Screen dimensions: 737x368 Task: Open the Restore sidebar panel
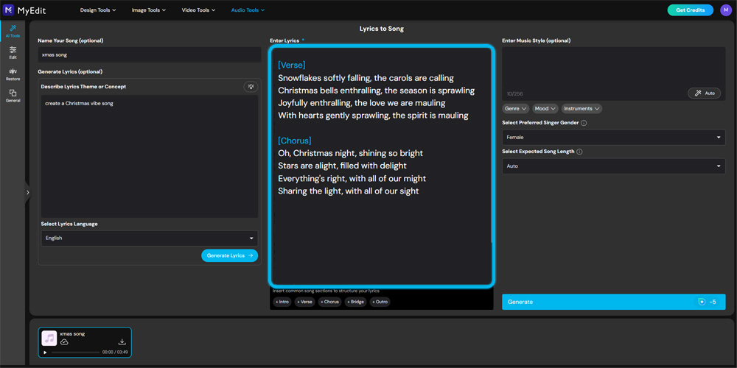pyautogui.click(x=13, y=74)
